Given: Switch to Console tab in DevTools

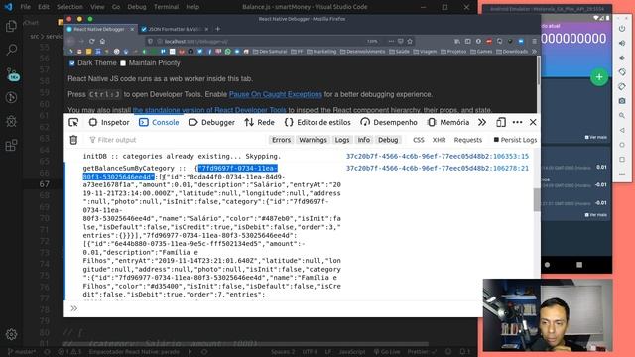Looking at the screenshot, I should coord(159,122).
